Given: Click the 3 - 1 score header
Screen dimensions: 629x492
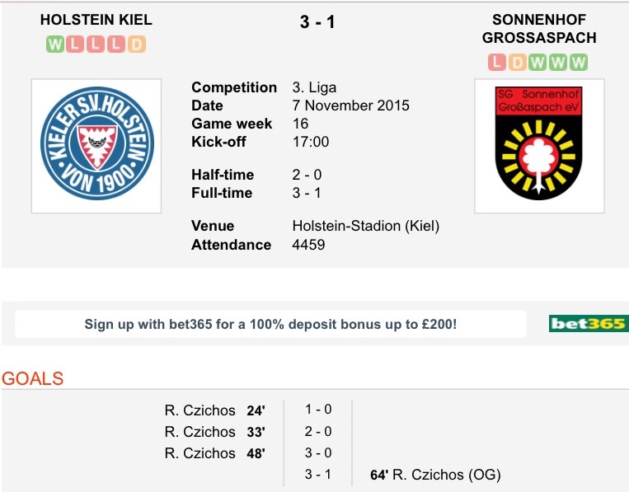Looking at the screenshot, I should click(x=317, y=21).
